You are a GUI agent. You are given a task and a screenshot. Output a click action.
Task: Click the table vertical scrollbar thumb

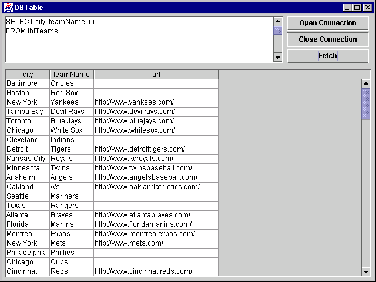click(365, 104)
